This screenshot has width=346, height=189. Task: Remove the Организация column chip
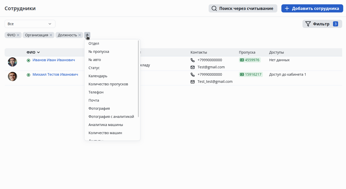51,35
